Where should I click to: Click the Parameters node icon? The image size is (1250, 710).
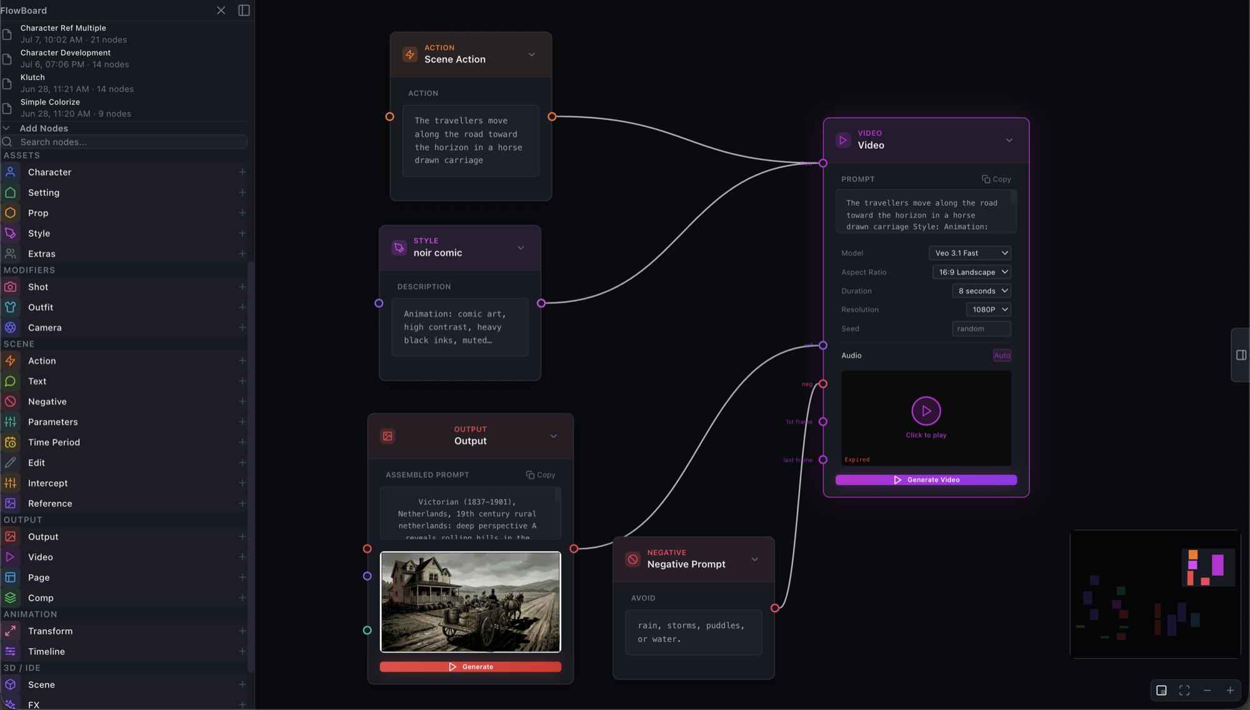(x=11, y=422)
